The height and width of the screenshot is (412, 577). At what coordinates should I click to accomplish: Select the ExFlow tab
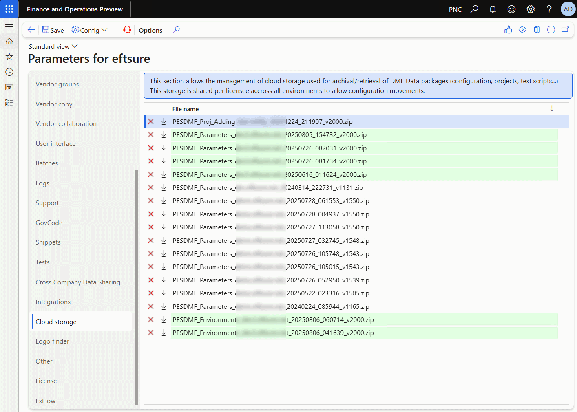[x=46, y=401]
